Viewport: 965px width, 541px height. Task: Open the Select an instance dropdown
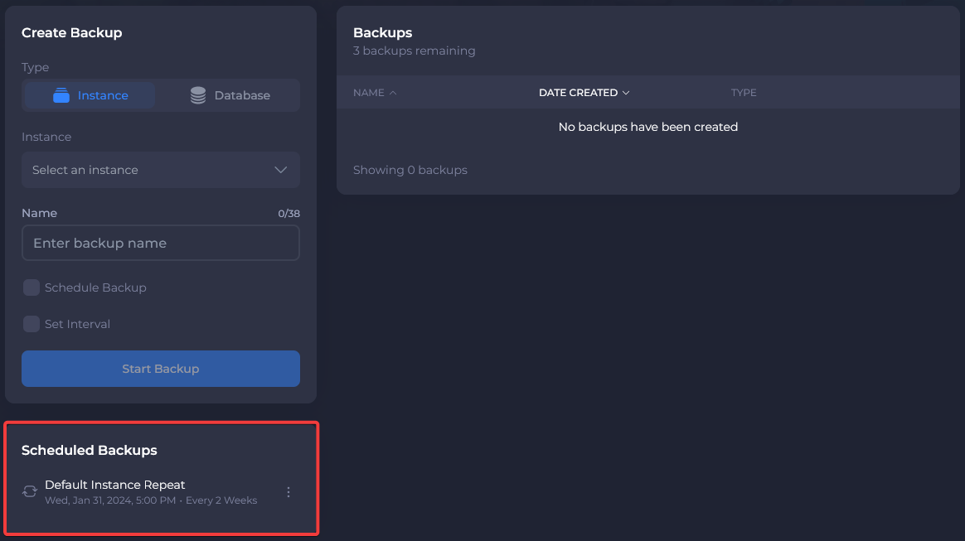pyautogui.click(x=160, y=169)
